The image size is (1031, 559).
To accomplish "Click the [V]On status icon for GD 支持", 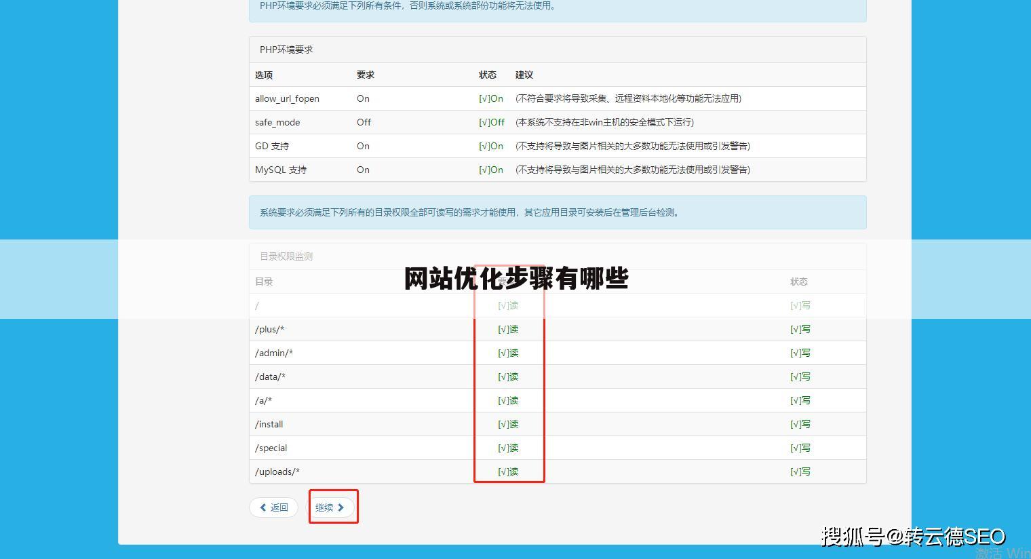I will pos(490,146).
